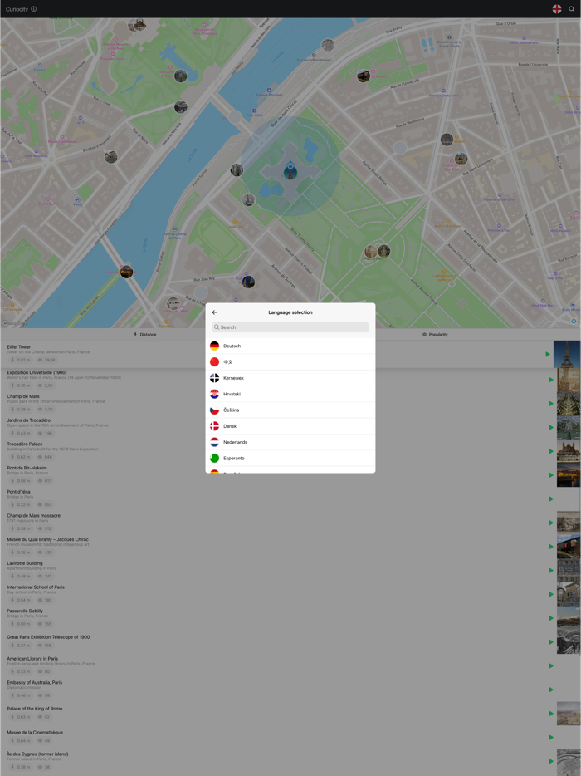Screen dimensions: 581x776
Task: Click Pont de Bir-Hakeim bridge map marker
Action: click(x=127, y=272)
